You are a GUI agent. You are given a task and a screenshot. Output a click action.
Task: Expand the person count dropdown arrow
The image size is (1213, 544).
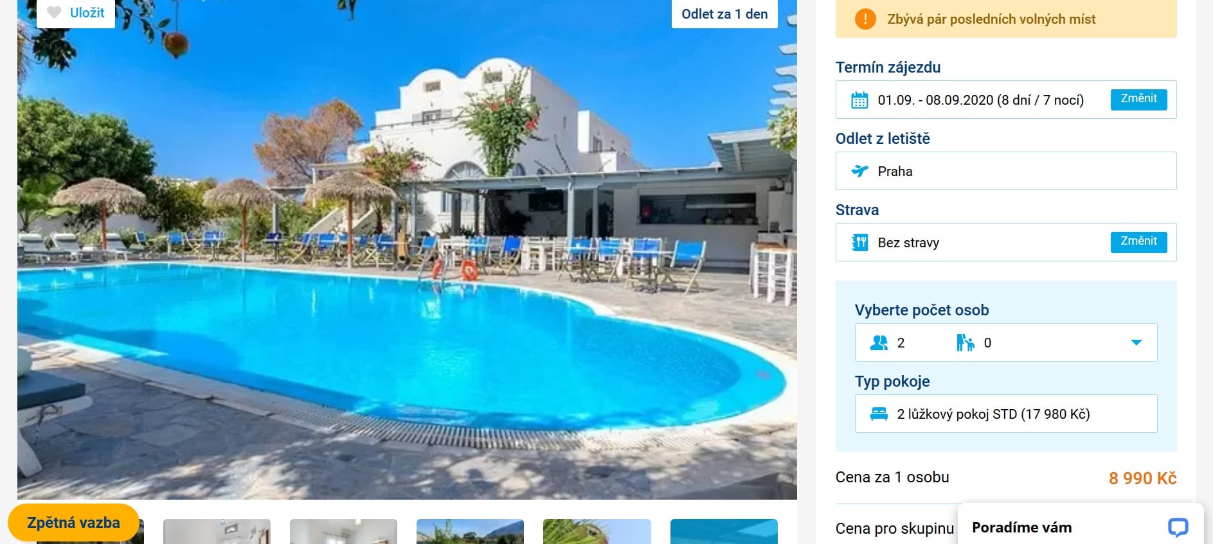(x=1137, y=342)
